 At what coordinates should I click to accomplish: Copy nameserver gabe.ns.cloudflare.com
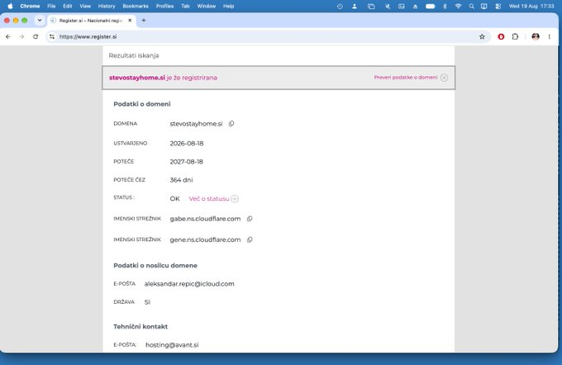coord(250,219)
